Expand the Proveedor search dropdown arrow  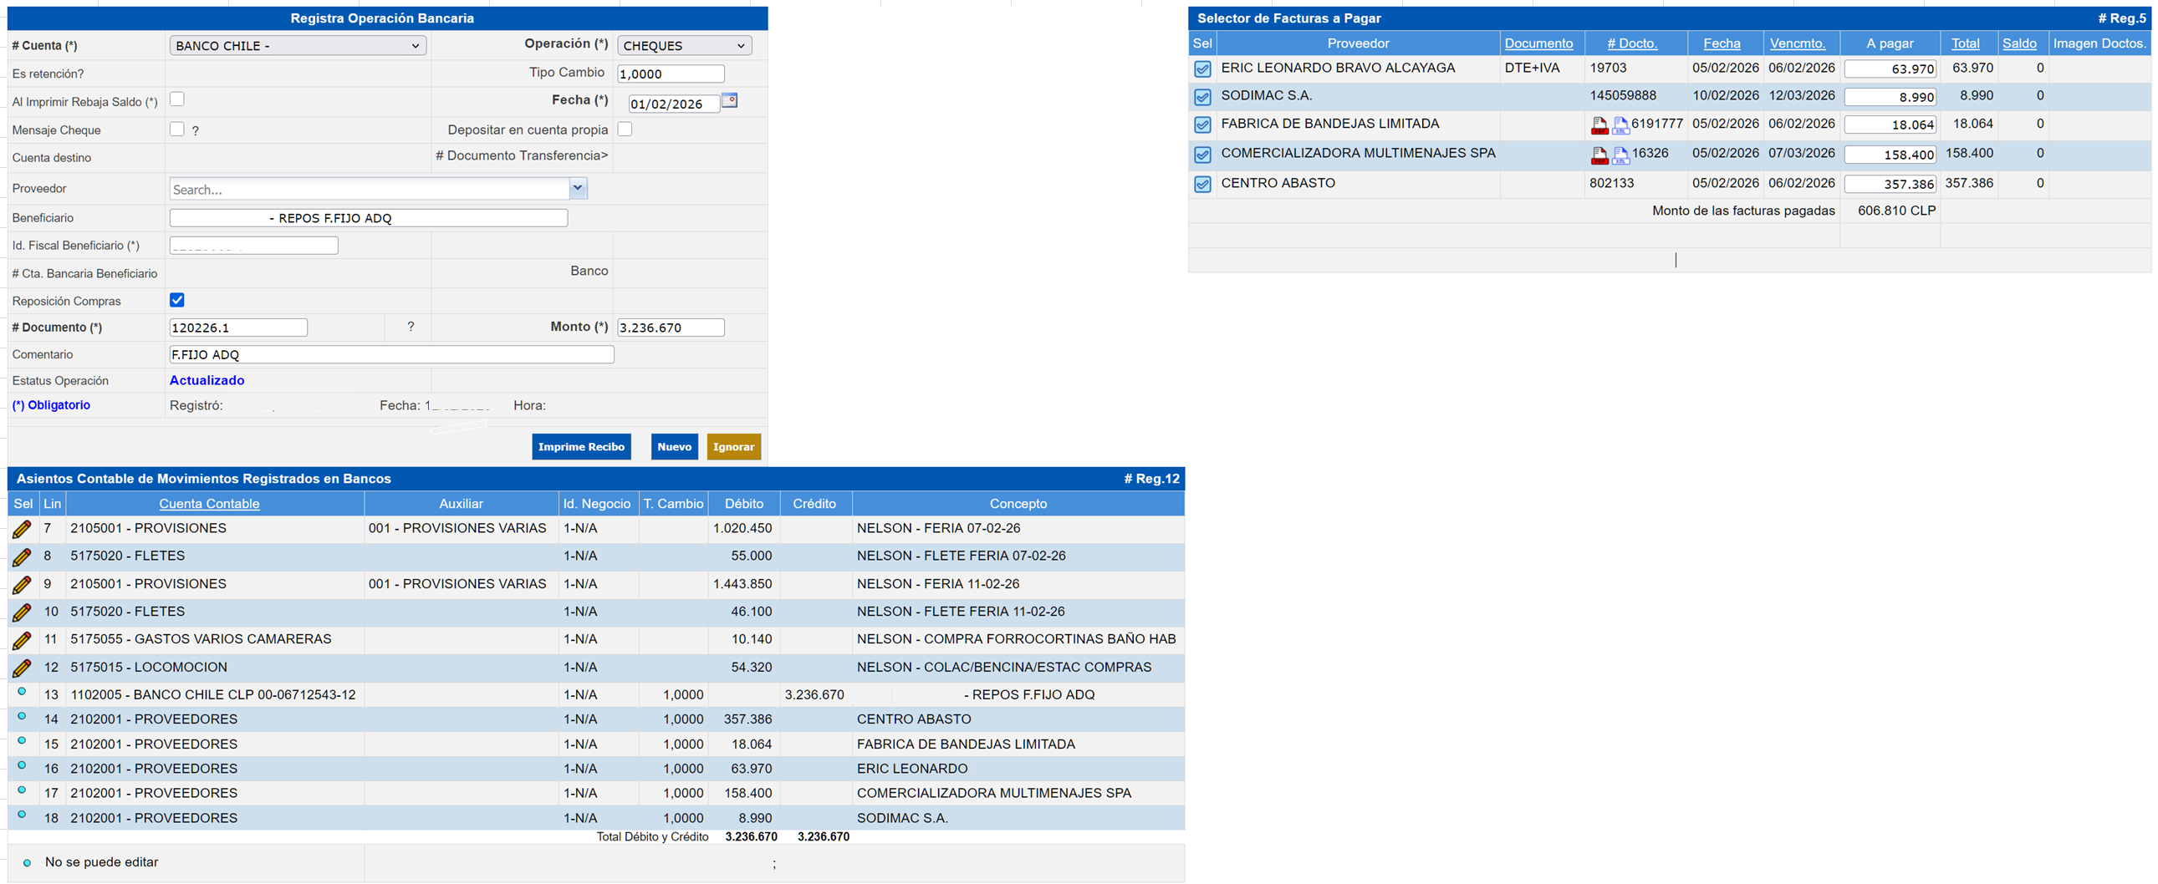(577, 189)
